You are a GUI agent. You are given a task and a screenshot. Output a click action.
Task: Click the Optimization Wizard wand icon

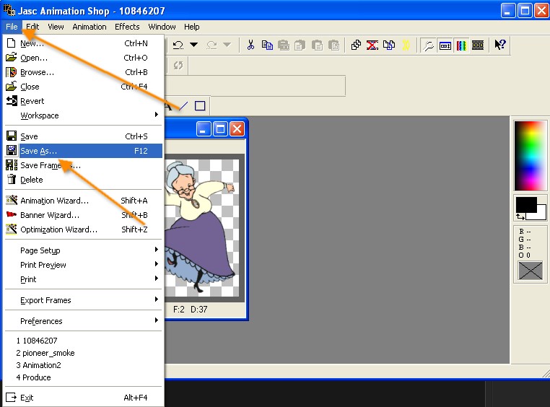[12, 229]
